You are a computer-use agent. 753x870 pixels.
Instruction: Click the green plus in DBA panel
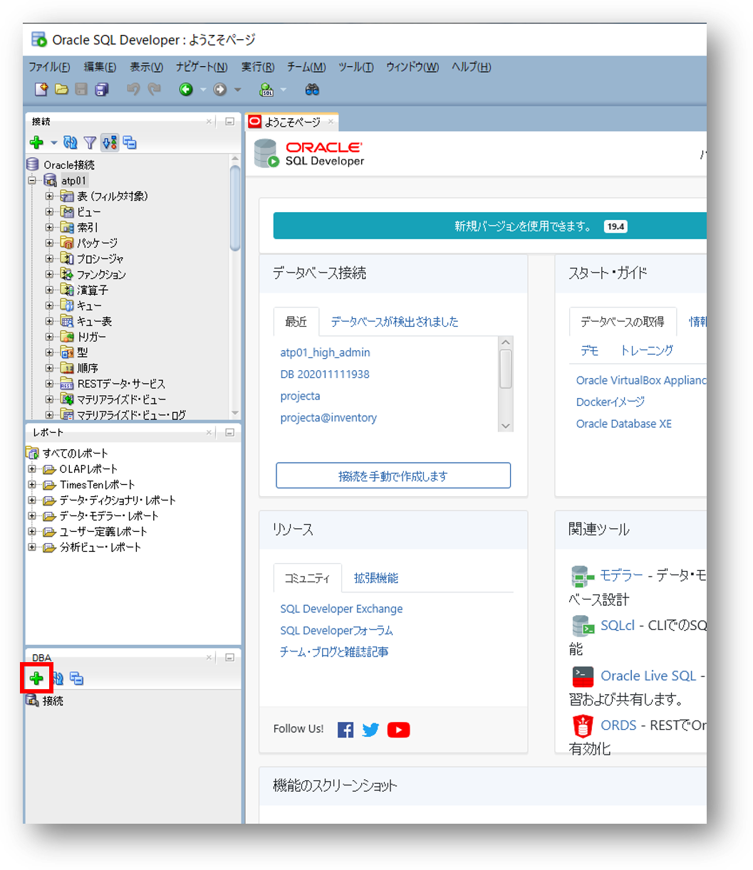(x=36, y=678)
